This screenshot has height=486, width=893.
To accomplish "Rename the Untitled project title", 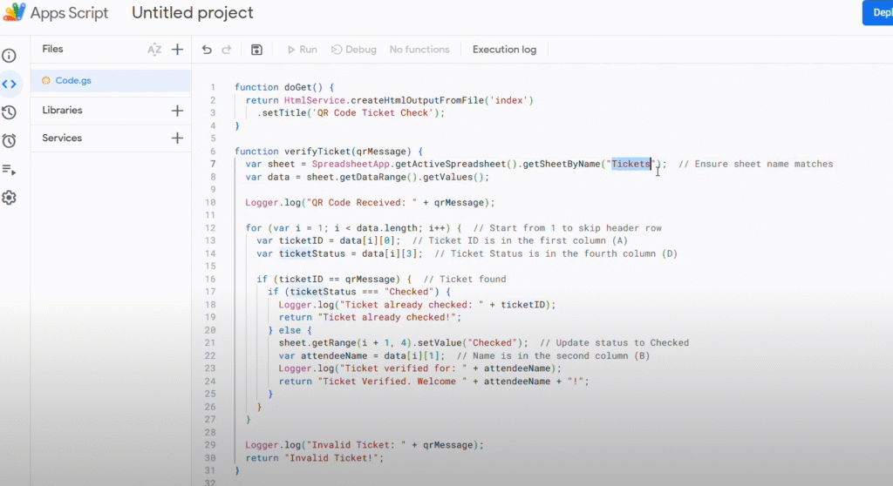I will 193,13.
